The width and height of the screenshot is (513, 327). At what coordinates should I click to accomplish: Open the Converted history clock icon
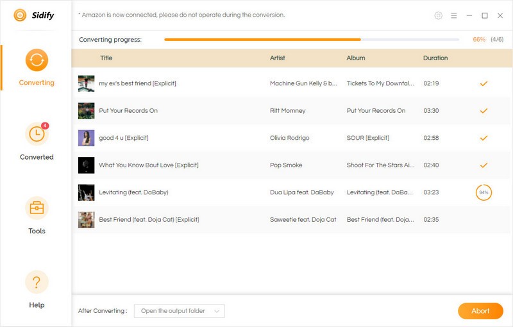click(x=37, y=134)
